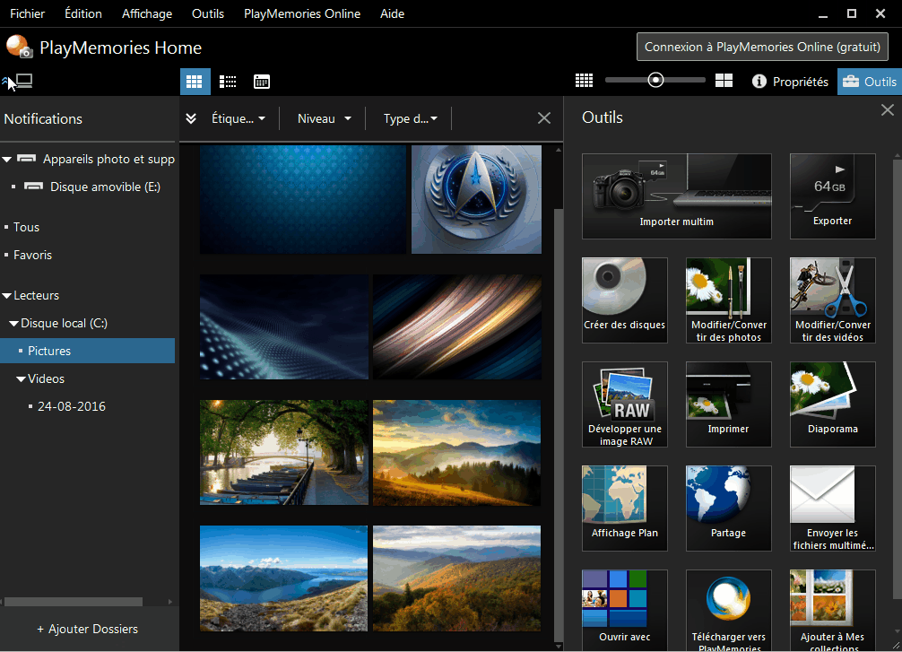The image size is (902, 652).
Task: Collapse Appareils photo et supp node
Action: [7, 160]
